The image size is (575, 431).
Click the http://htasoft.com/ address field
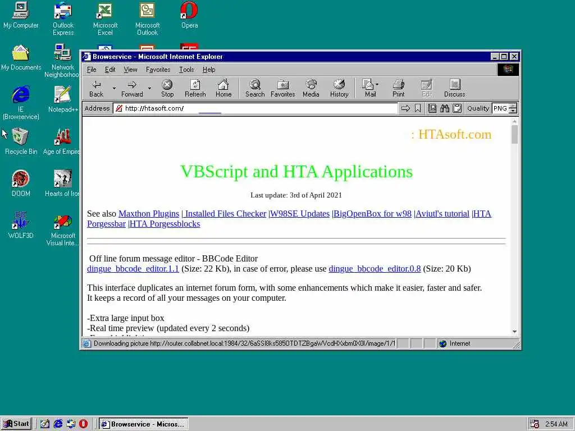pyautogui.click(x=255, y=108)
